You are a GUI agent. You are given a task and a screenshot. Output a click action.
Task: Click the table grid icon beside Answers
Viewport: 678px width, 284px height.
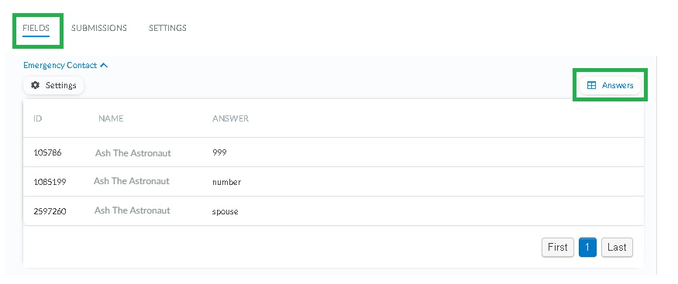pyautogui.click(x=591, y=85)
